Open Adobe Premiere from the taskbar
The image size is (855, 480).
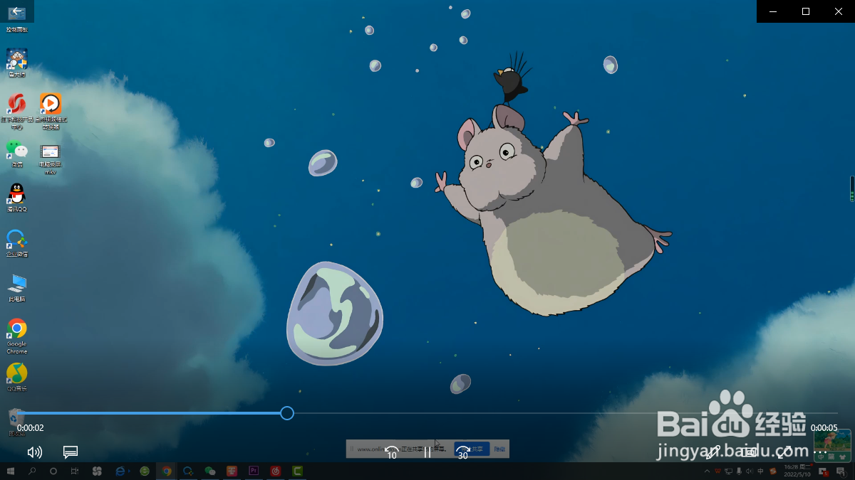click(x=254, y=471)
